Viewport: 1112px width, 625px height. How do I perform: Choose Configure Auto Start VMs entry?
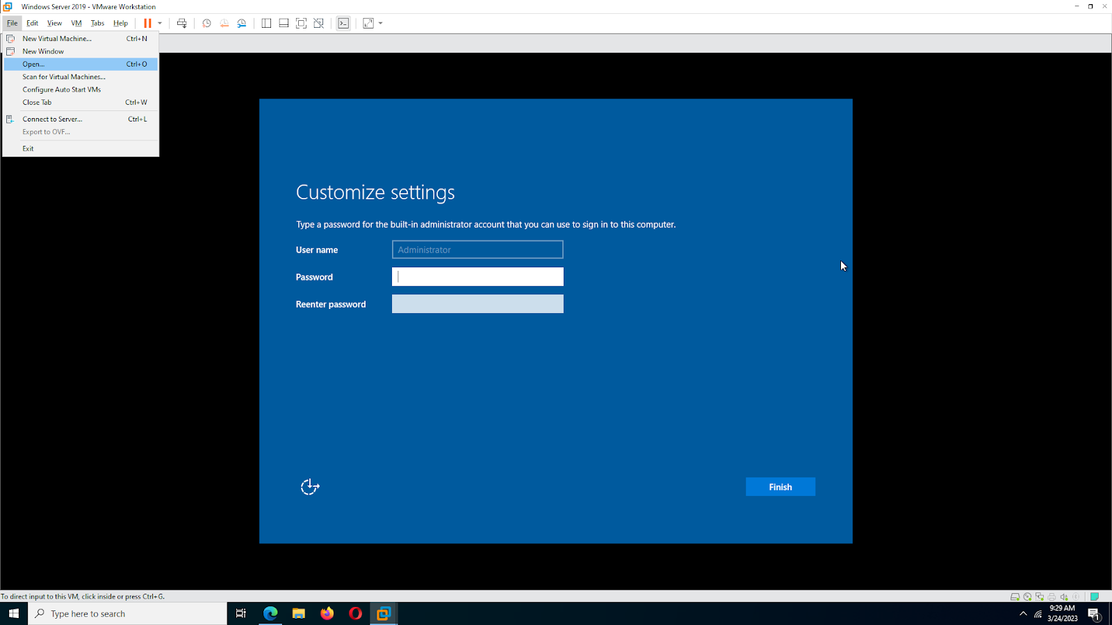pos(81,90)
